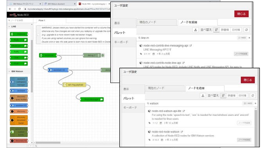Sort by date order in watson dialog

242,96
